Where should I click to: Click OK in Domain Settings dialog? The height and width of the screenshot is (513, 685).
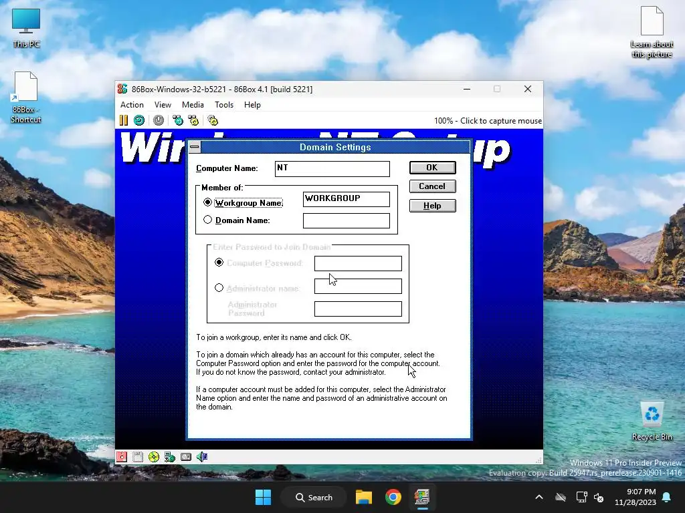click(433, 168)
